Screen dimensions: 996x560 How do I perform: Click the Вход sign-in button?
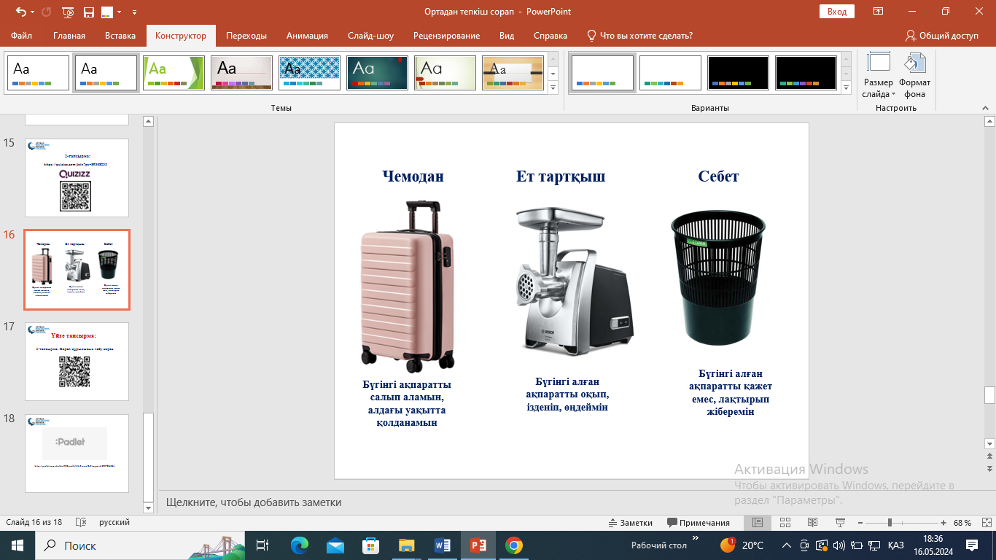837,12
